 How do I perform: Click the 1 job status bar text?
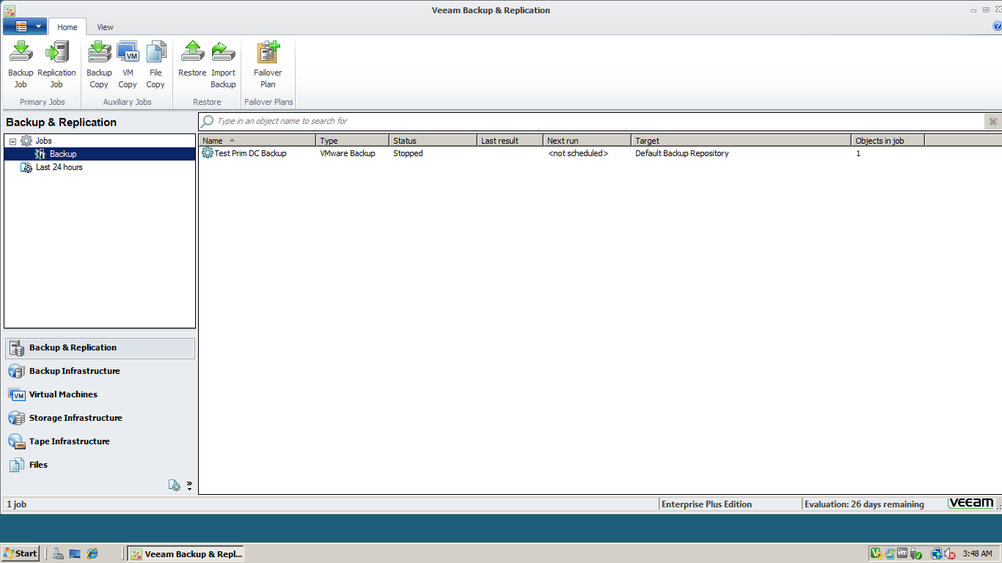click(17, 504)
